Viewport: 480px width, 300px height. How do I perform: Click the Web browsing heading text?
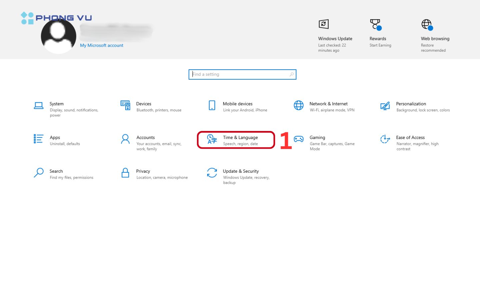435,39
